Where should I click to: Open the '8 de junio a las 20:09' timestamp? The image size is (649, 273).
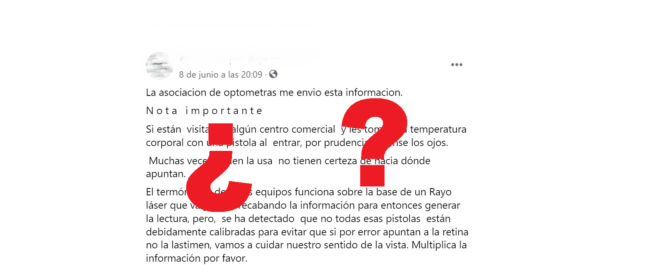pos(221,74)
